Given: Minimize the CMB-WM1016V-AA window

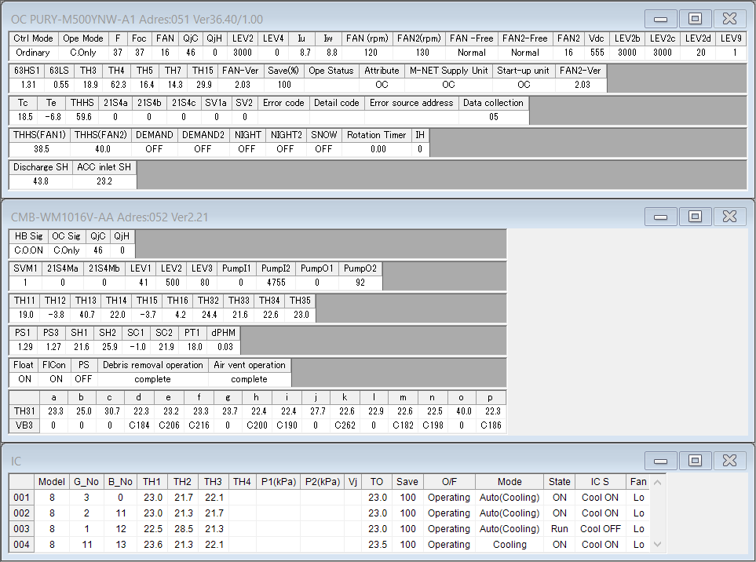Looking at the screenshot, I should [661, 216].
